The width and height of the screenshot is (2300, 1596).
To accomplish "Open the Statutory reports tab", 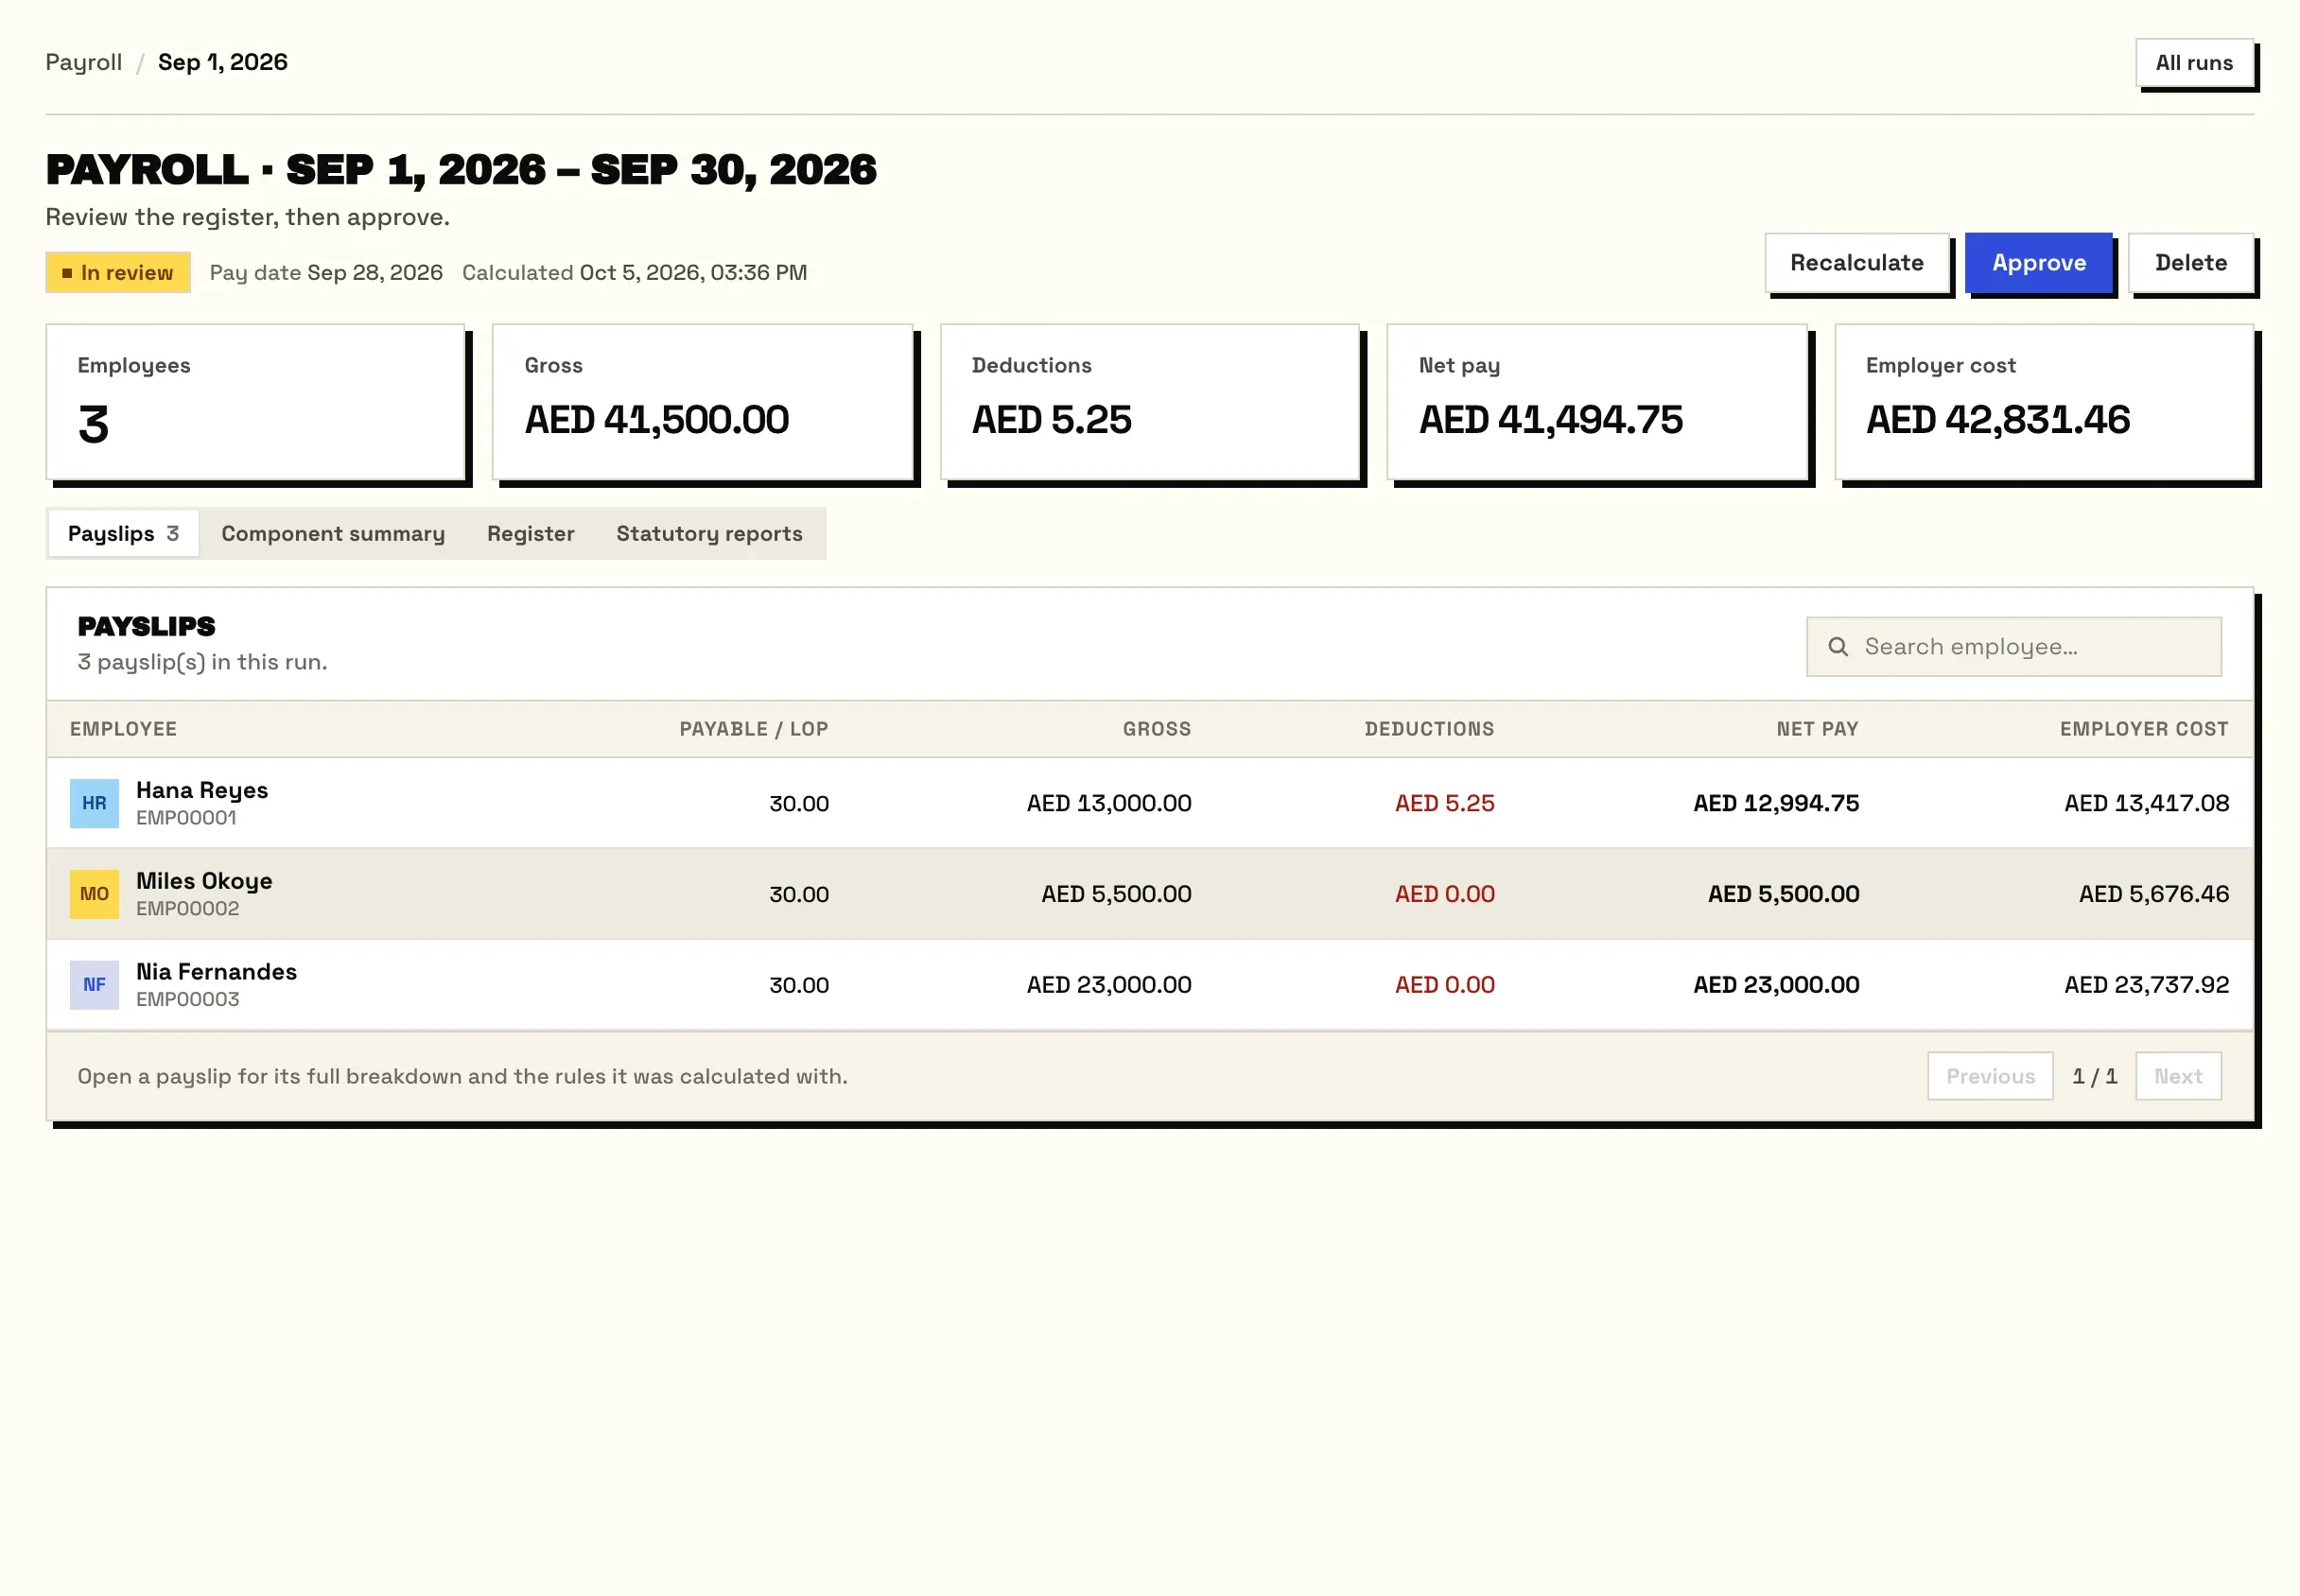I will click(709, 533).
